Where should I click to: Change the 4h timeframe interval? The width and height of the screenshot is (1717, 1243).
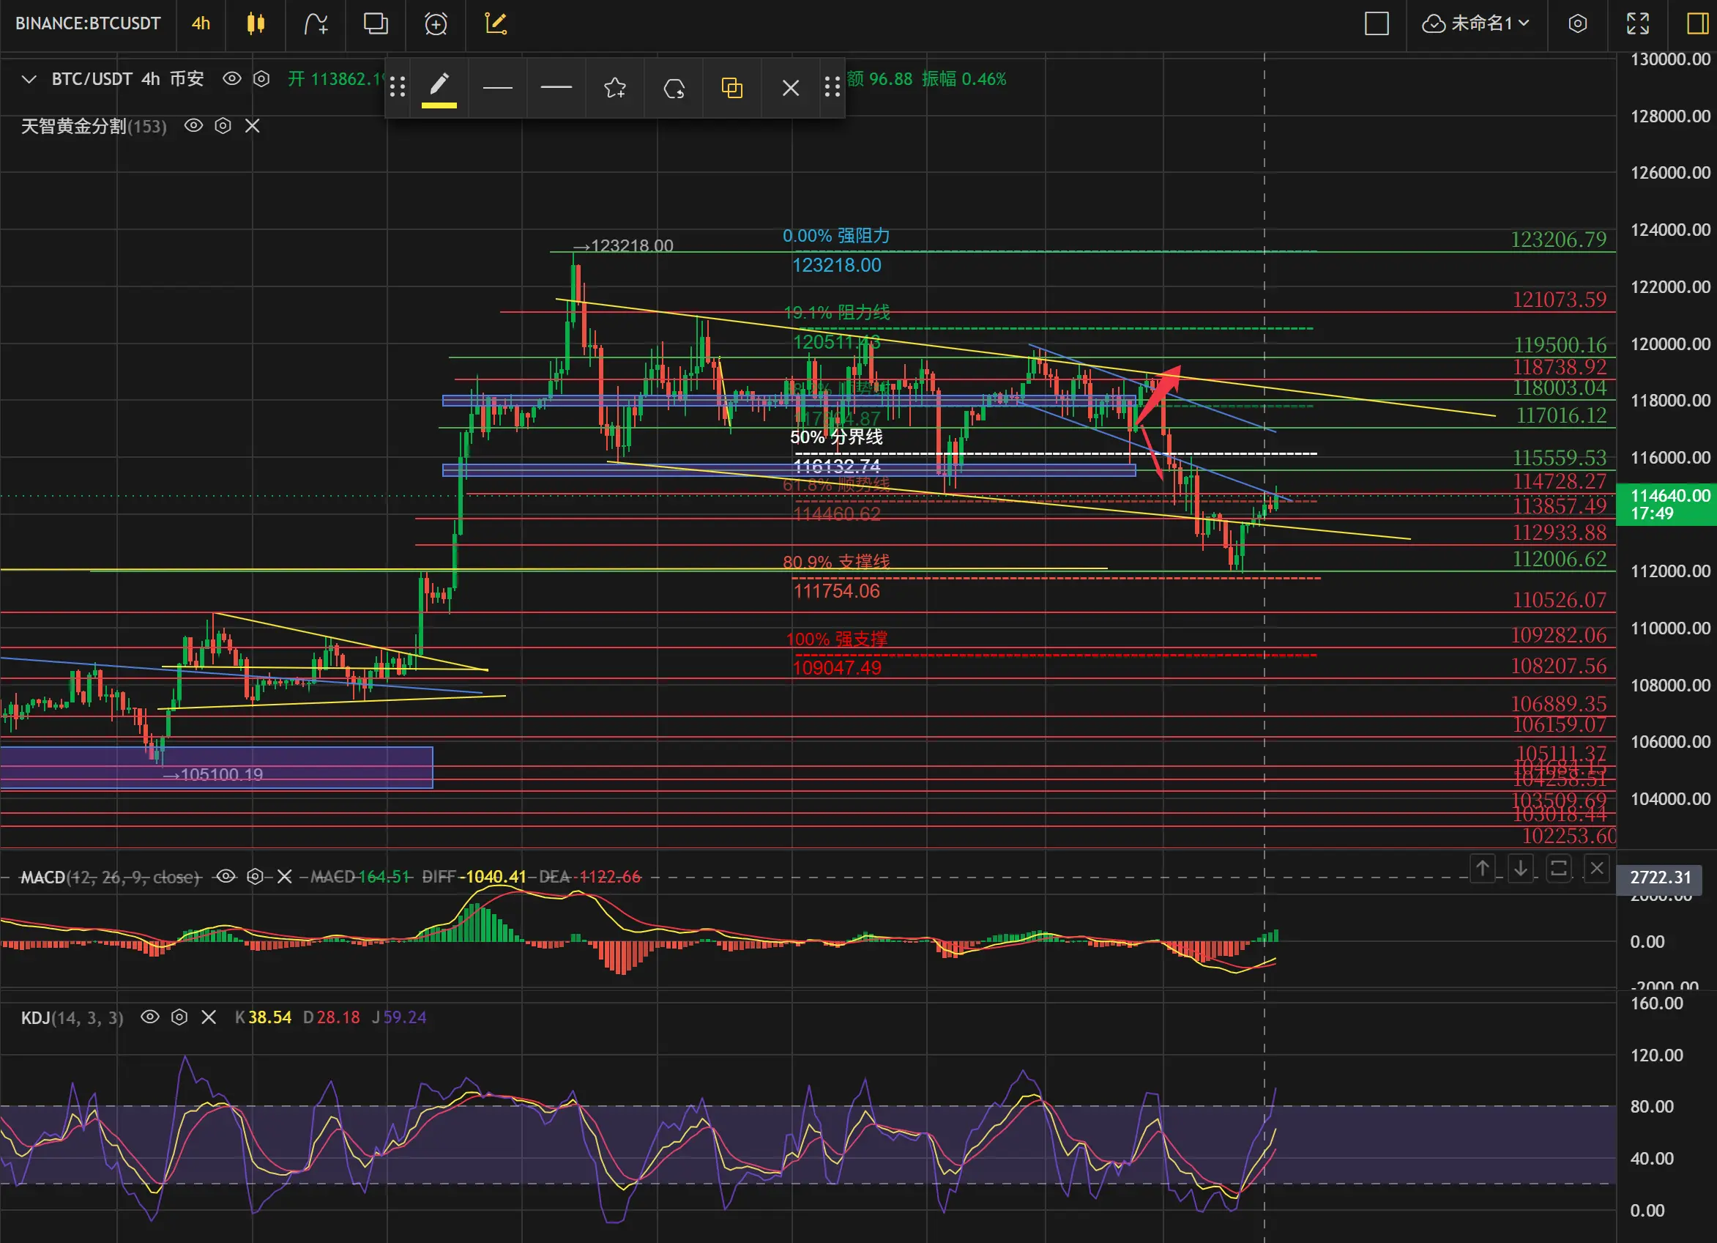(x=201, y=23)
